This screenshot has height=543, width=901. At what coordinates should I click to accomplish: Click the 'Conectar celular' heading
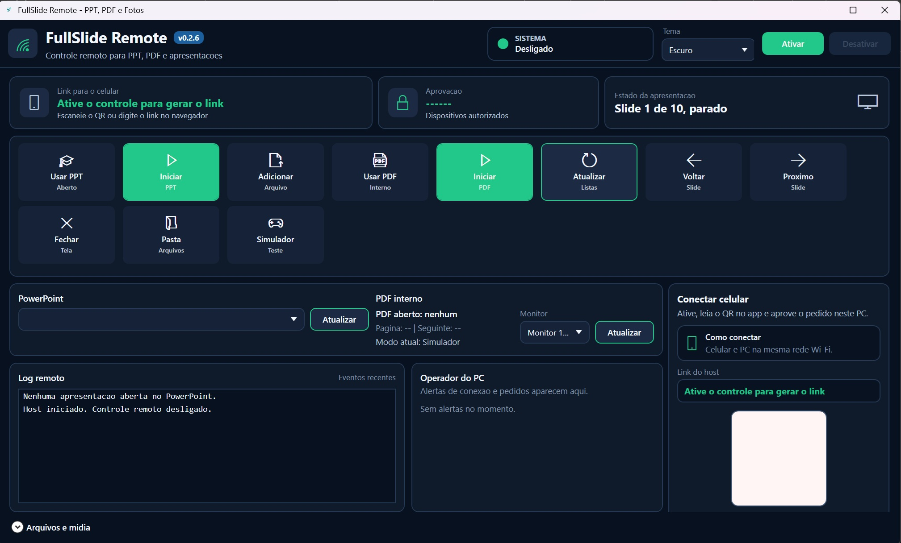click(713, 299)
